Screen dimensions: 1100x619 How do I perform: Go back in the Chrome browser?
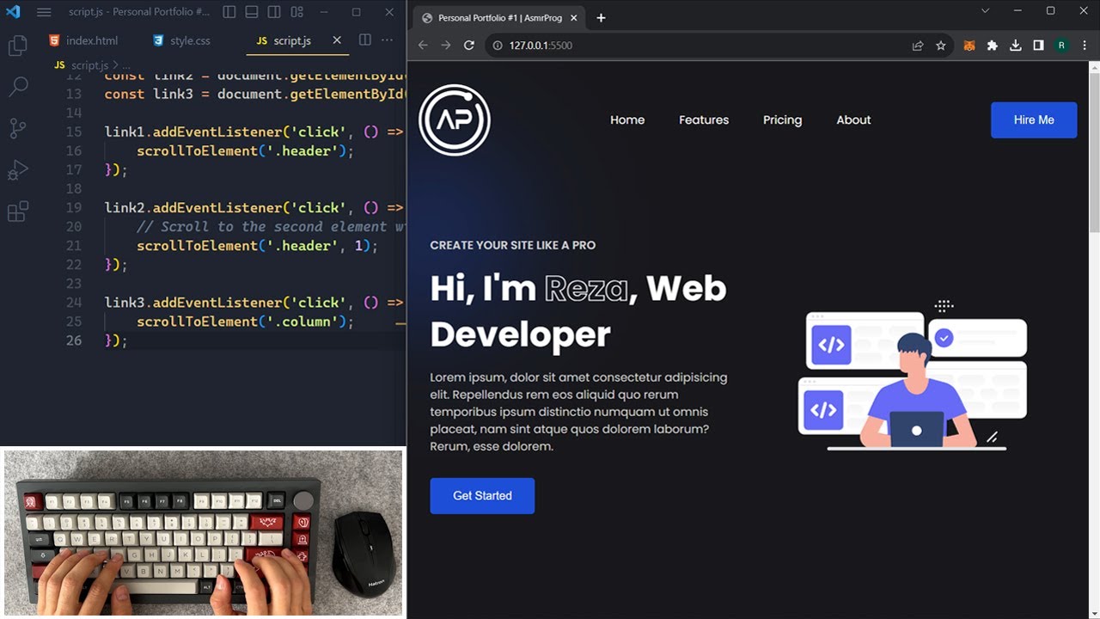click(x=423, y=46)
